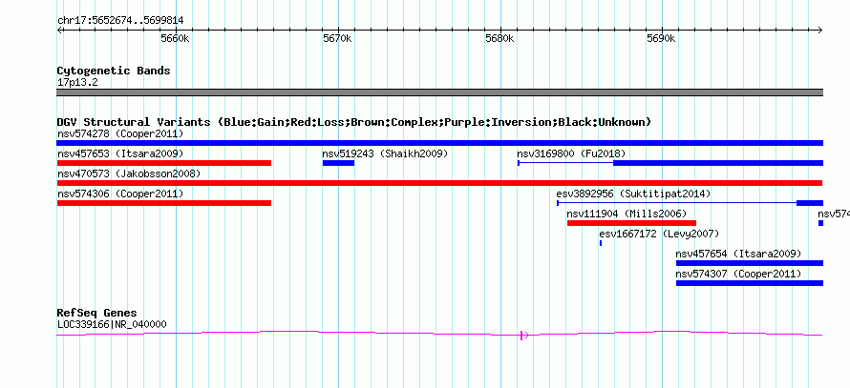Click the nsv574307 (Cooper2011) label
The width and height of the screenshot is (850, 388).
pos(738,274)
